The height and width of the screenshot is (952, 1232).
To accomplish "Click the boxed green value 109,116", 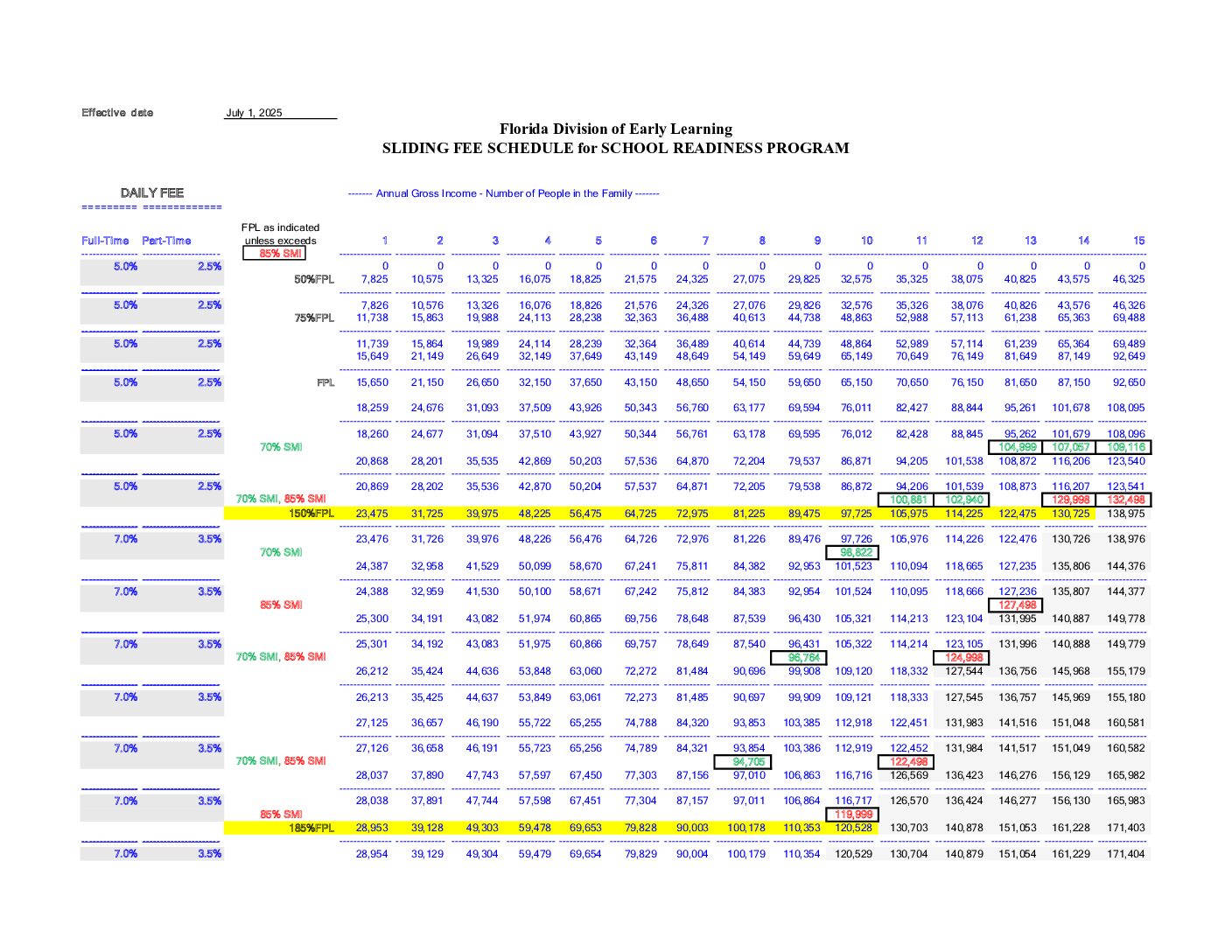I will [1125, 447].
